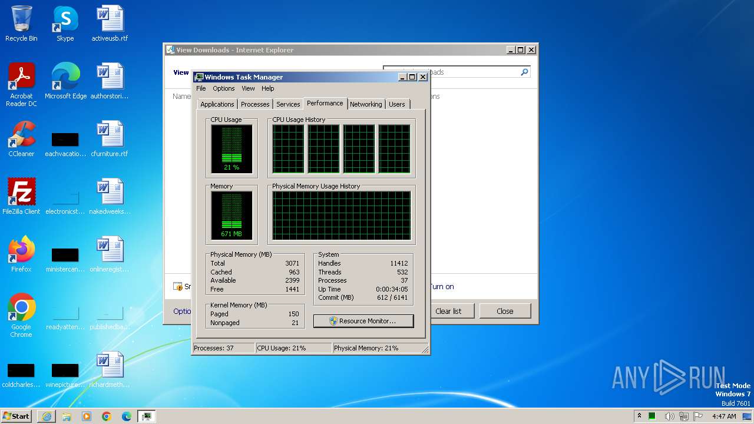Show hidden tray icons arrow

pyautogui.click(x=639, y=416)
